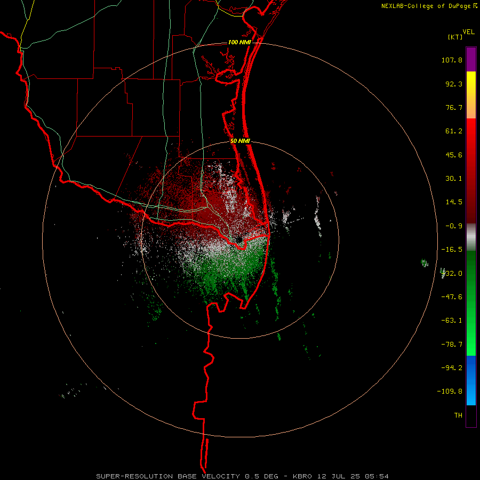Click the 45.6 velocity scale value
This screenshot has height=480, width=480.
pyautogui.click(x=454, y=155)
